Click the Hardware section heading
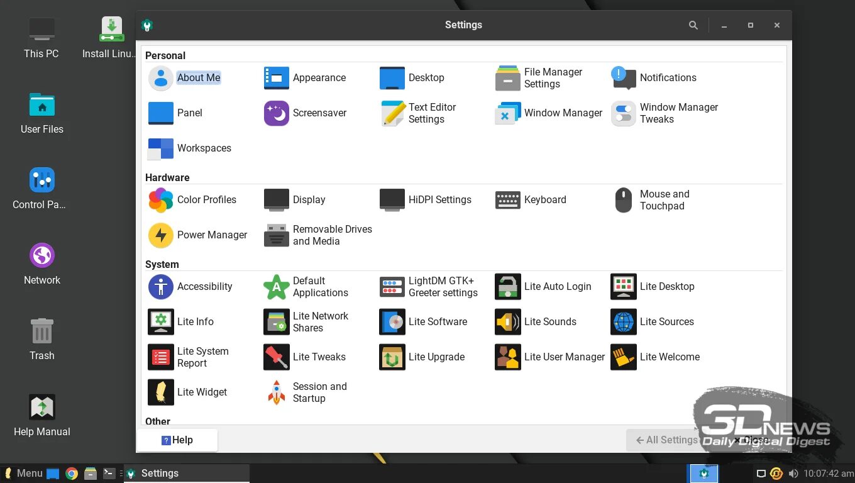This screenshot has width=855, height=483. pos(167,177)
